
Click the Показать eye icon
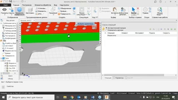coord(4,10)
